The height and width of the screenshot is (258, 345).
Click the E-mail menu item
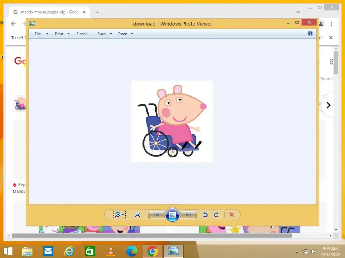click(82, 34)
